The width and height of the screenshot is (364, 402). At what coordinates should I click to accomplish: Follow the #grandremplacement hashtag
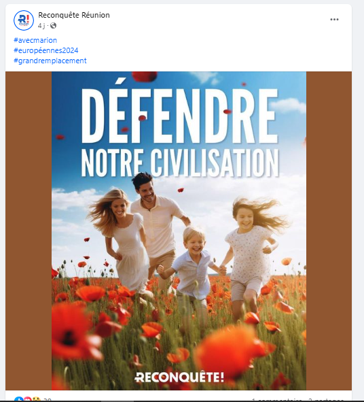click(x=50, y=61)
